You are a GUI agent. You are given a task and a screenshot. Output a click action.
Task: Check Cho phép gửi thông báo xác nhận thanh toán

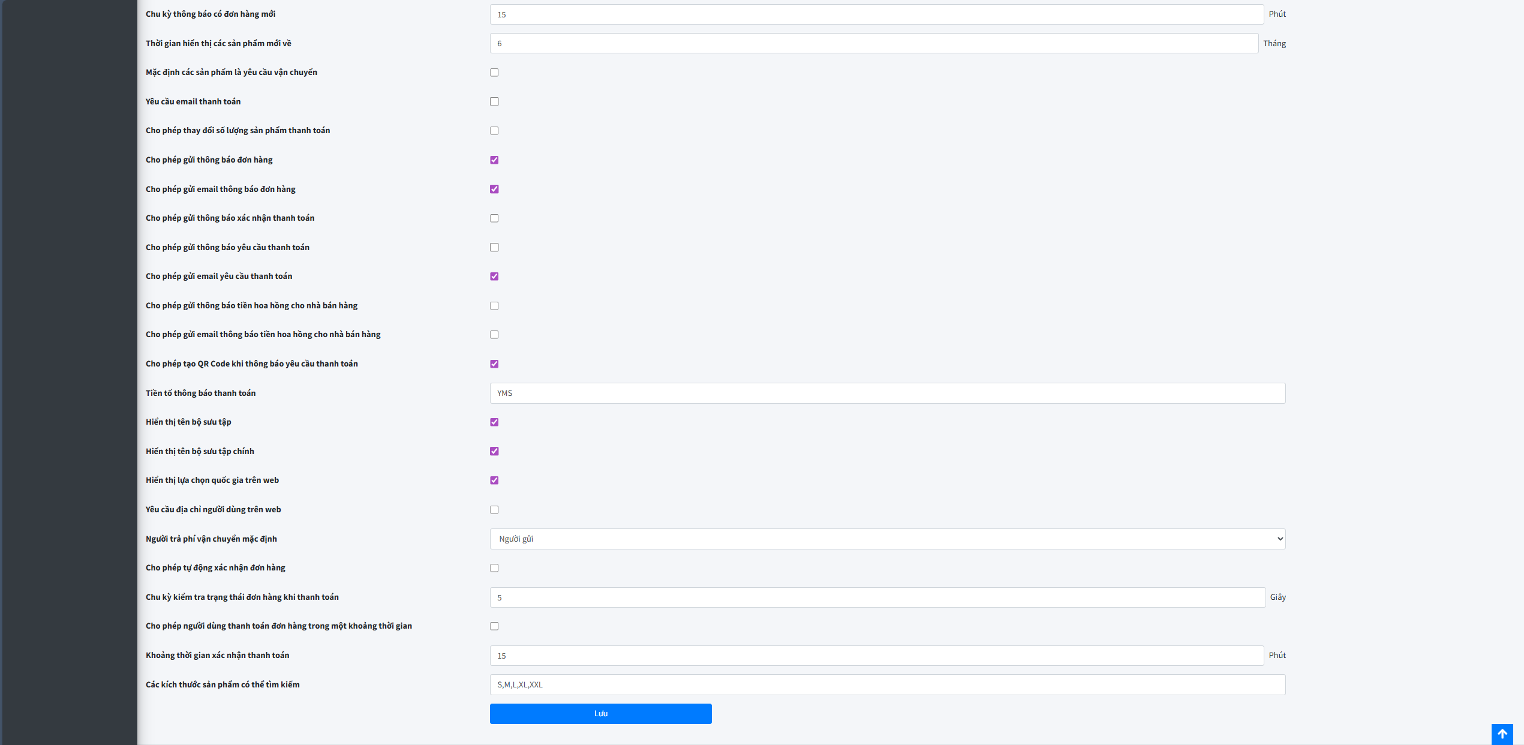tap(494, 218)
